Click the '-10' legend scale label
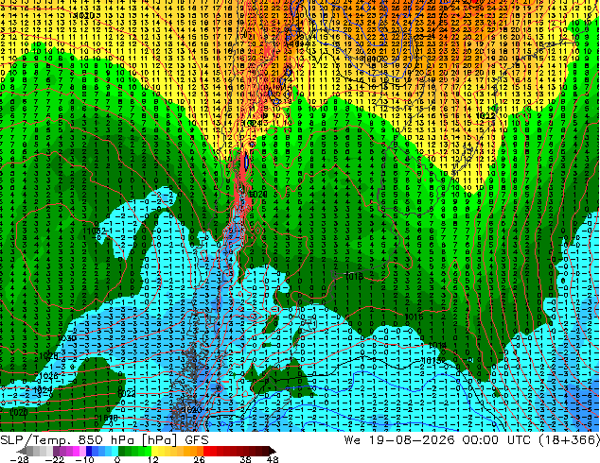 point(84,459)
